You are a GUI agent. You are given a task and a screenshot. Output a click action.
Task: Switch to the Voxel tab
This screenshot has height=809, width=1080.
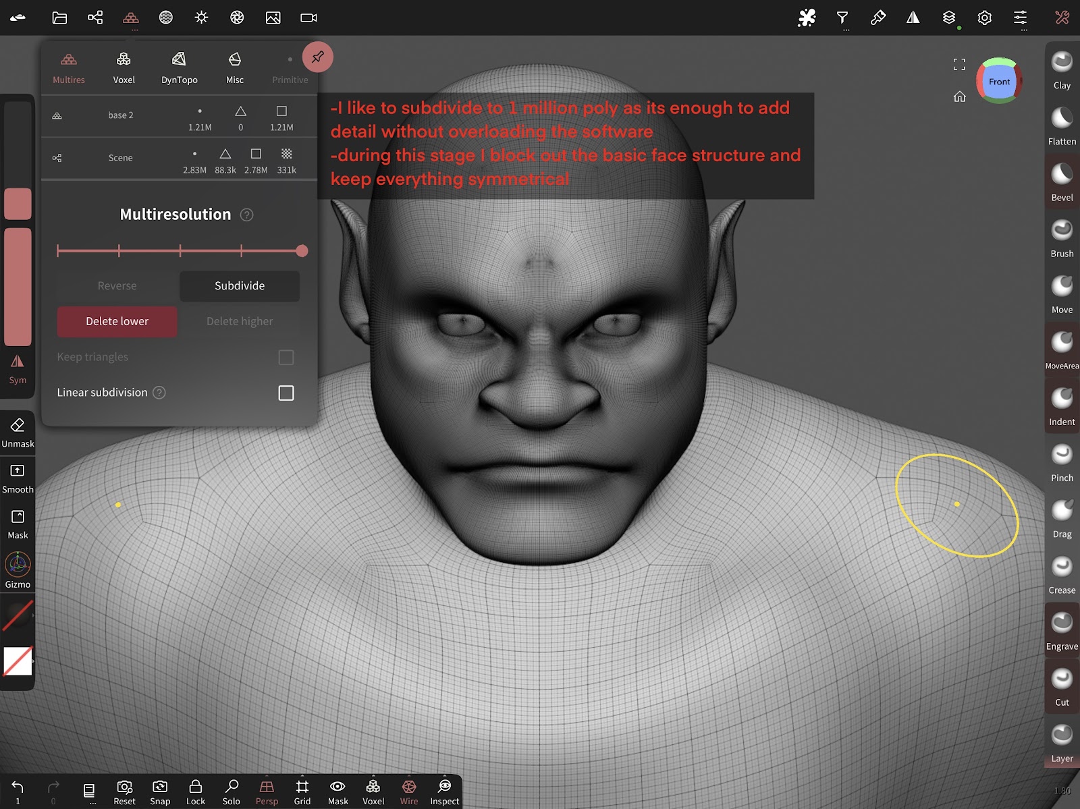coord(124,67)
